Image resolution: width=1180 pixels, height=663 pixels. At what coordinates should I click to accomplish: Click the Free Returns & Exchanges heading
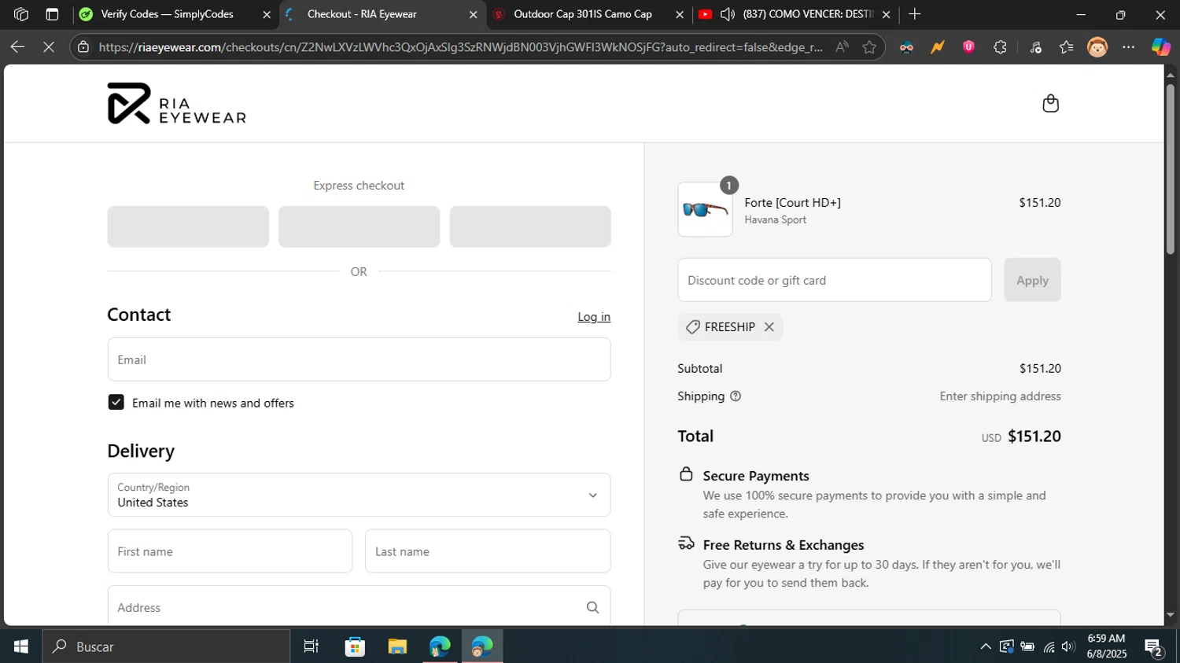click(784, 545)
